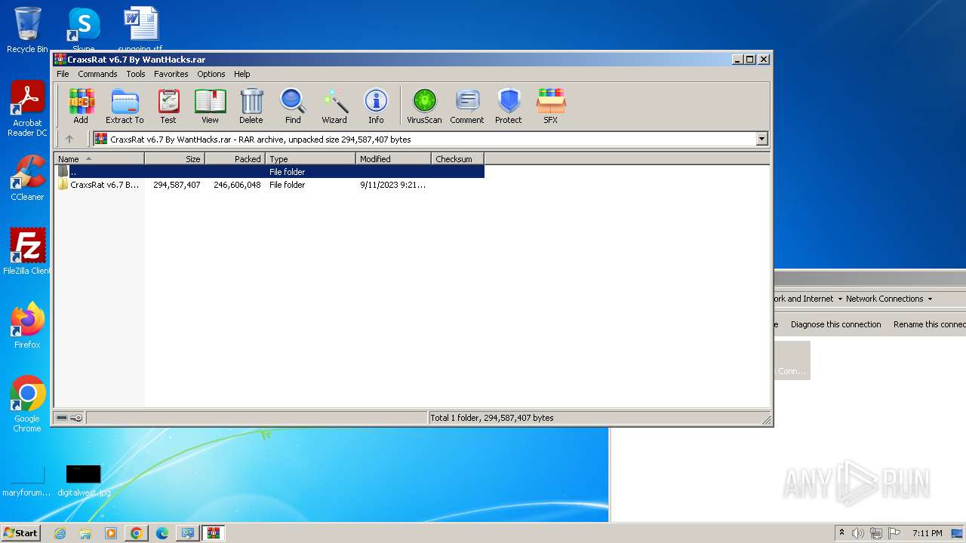Screen dimensions: 966x543
Task: Sort by Name column header
Action: coord(99,159)
